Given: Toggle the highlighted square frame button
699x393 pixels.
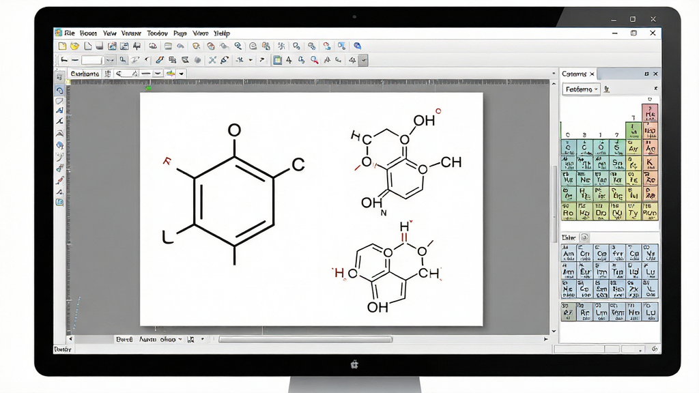Looking at the screenshot, I should (277, 60).
